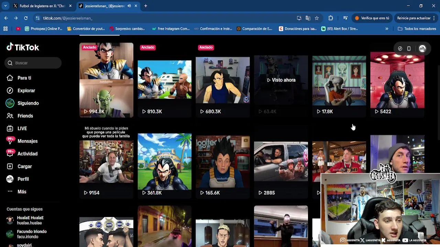The image size is (440, 247).
Task: Open Mensajes in the sidebar
Action: (x=27, y=141)
